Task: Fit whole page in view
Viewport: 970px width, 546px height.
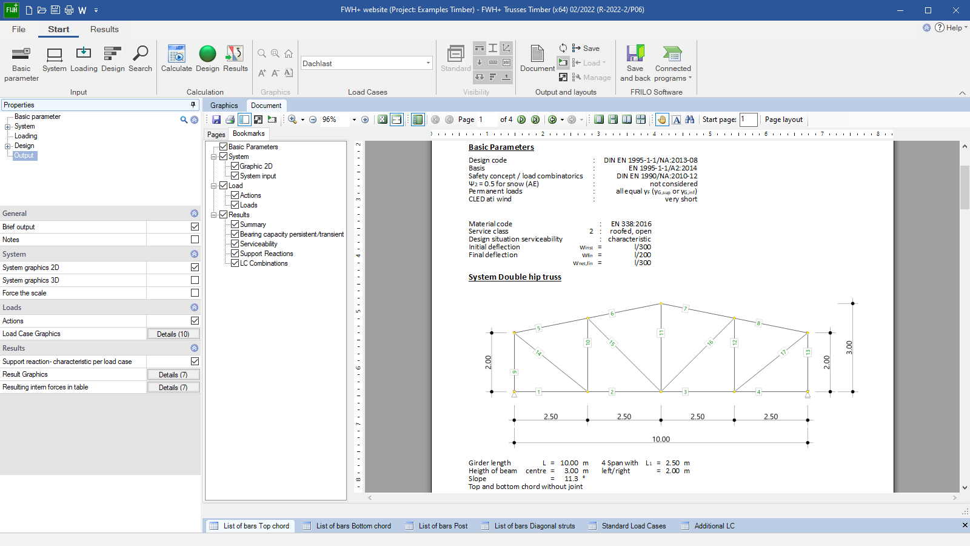Action: click(x=383, y=120)
